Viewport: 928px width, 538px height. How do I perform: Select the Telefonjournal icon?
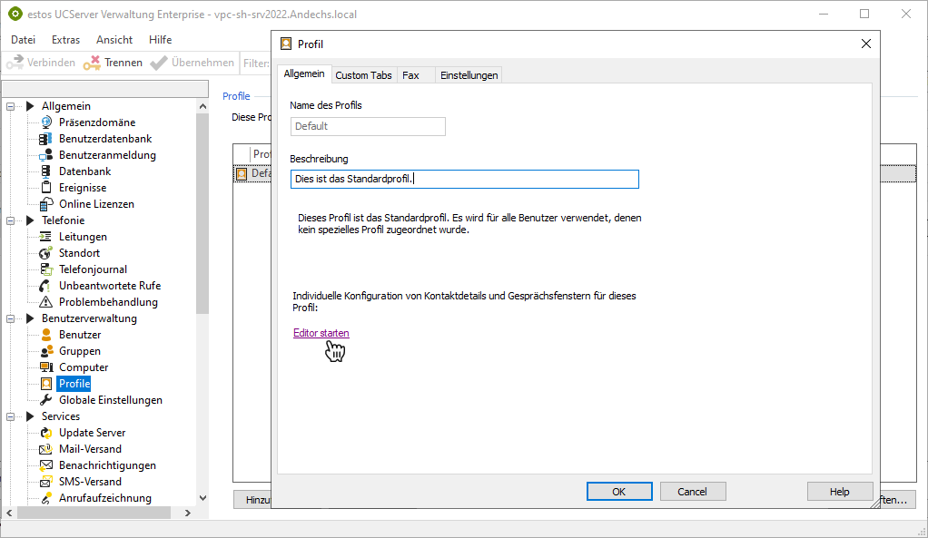pos(46,269)
